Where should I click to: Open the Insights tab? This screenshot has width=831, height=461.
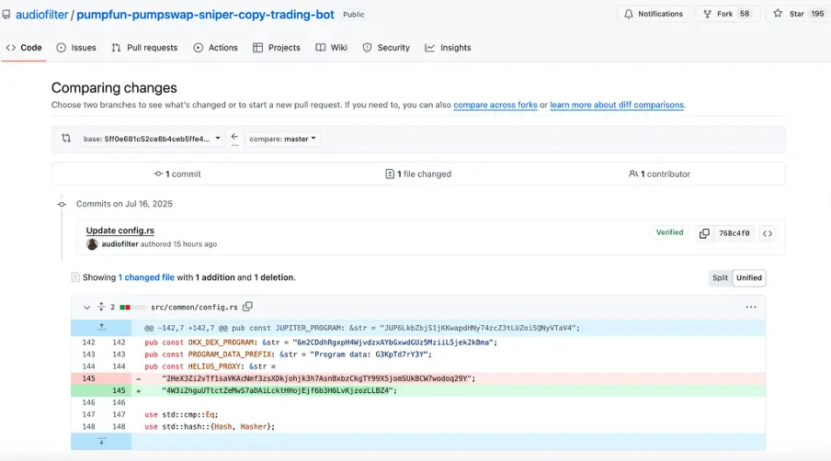448,48
